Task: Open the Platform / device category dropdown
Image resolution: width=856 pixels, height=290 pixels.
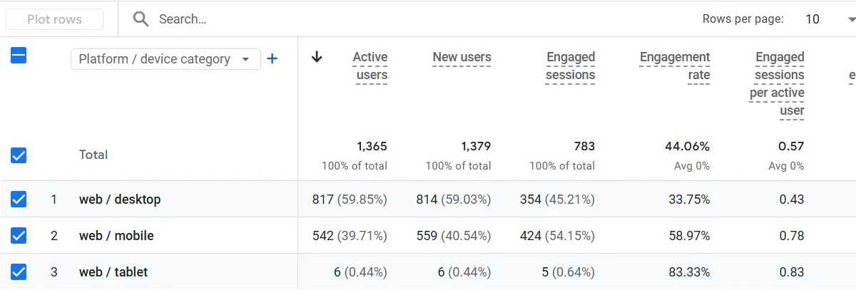Action: coord(165,59)
